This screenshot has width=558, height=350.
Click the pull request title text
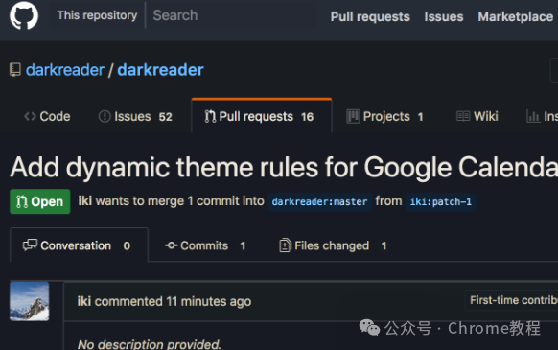coord(284,167)
